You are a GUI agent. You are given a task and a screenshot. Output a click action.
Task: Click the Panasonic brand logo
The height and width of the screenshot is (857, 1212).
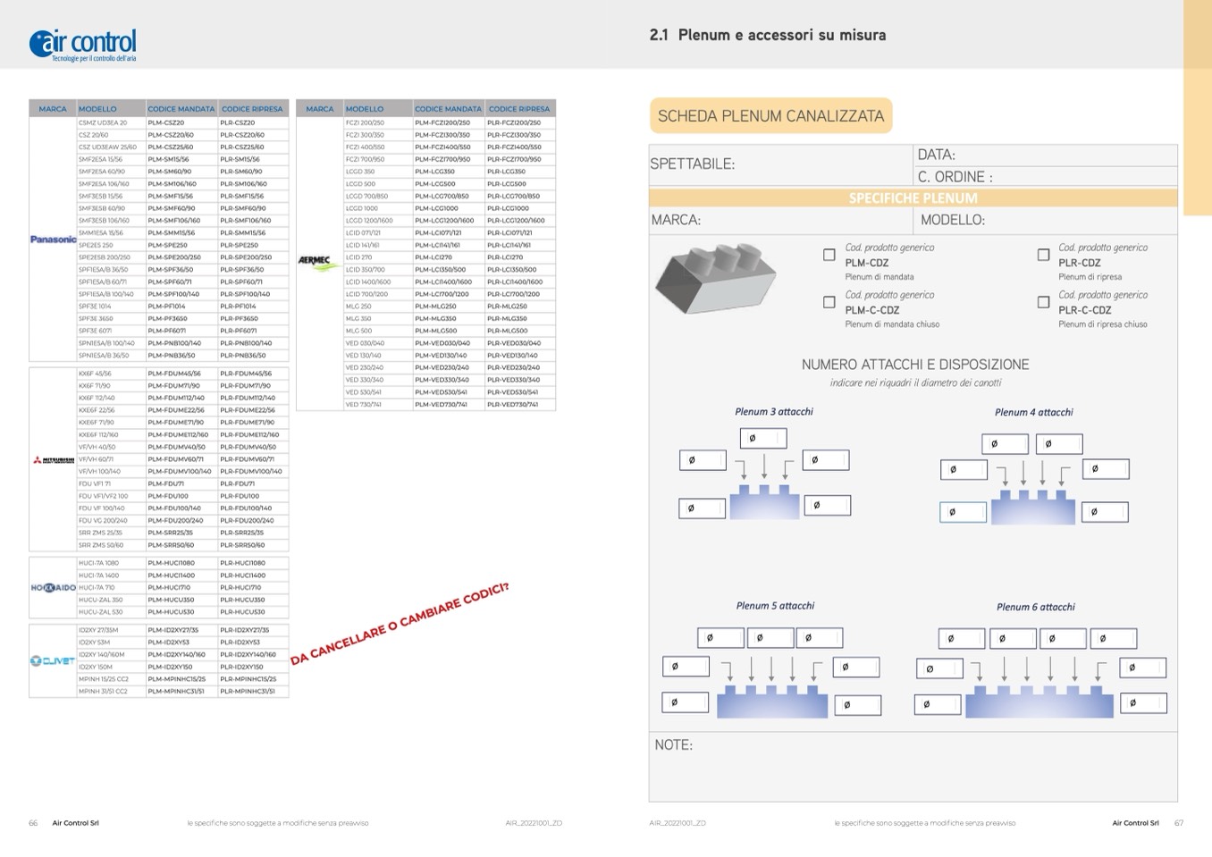[53, 239]
